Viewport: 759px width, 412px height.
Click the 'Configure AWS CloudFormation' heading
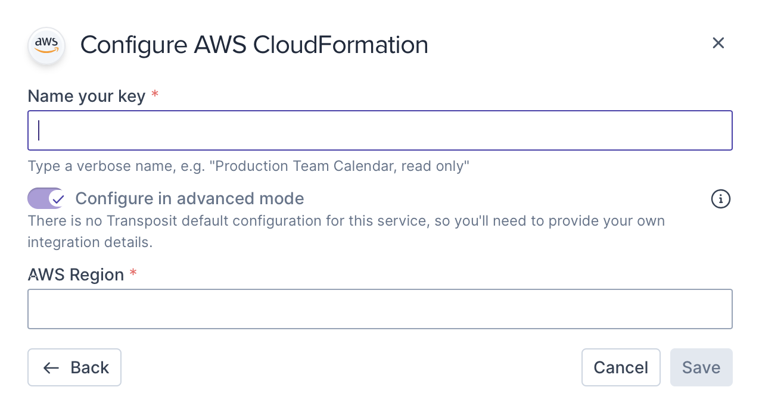point(254,45)
